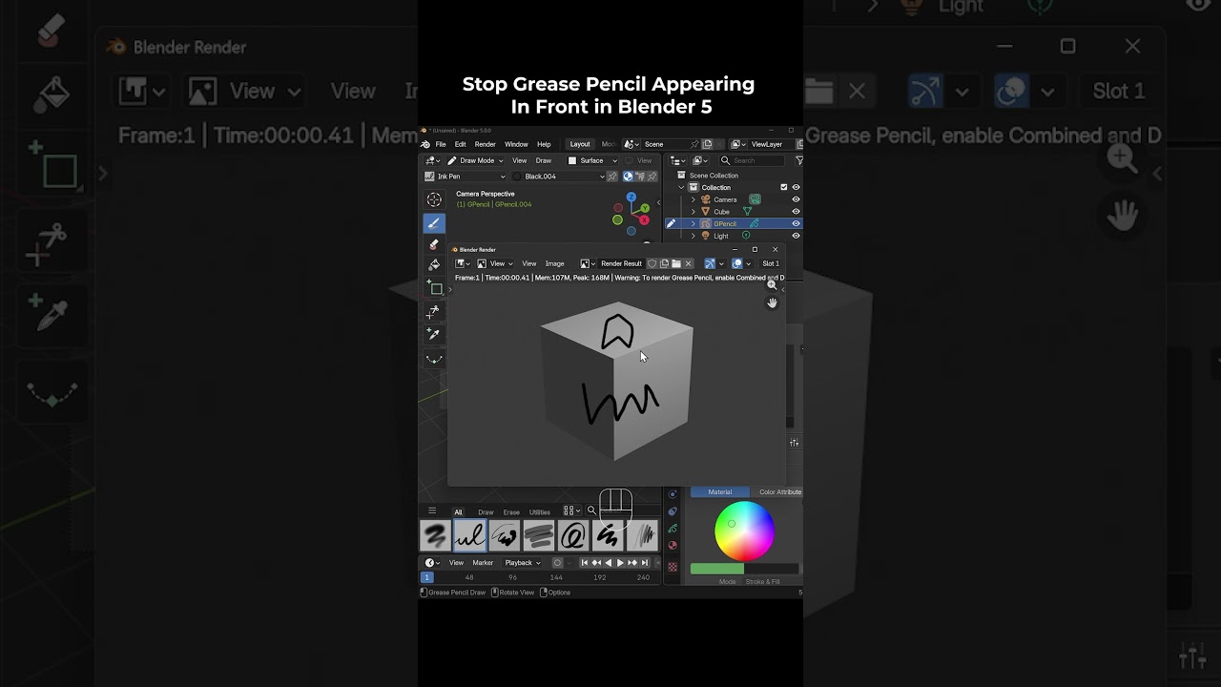
Task: Click the Blender logo menu icon
Action: [425, 144]
